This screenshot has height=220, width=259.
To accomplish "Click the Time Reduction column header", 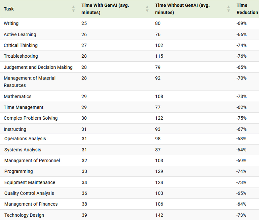I will pyautogui.click(x=247, y=9).
